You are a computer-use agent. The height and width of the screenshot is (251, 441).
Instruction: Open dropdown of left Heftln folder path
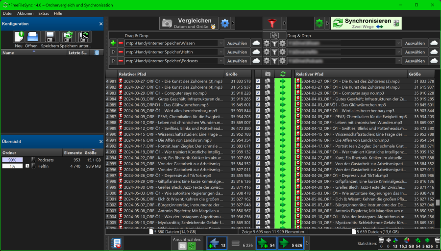(221, 52)
